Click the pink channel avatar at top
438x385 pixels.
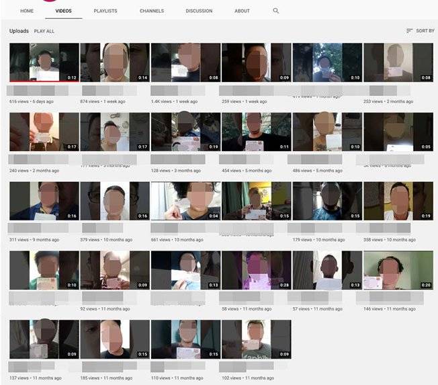(x=50, y=2)
